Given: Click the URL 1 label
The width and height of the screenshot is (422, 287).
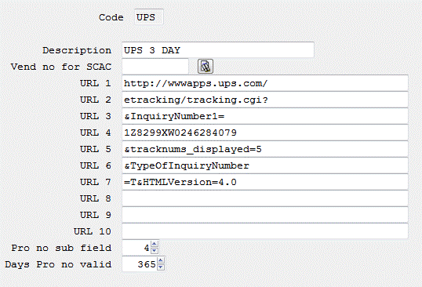Looking at the screenshot, I should pyautogui.click(x=95, y=83).
